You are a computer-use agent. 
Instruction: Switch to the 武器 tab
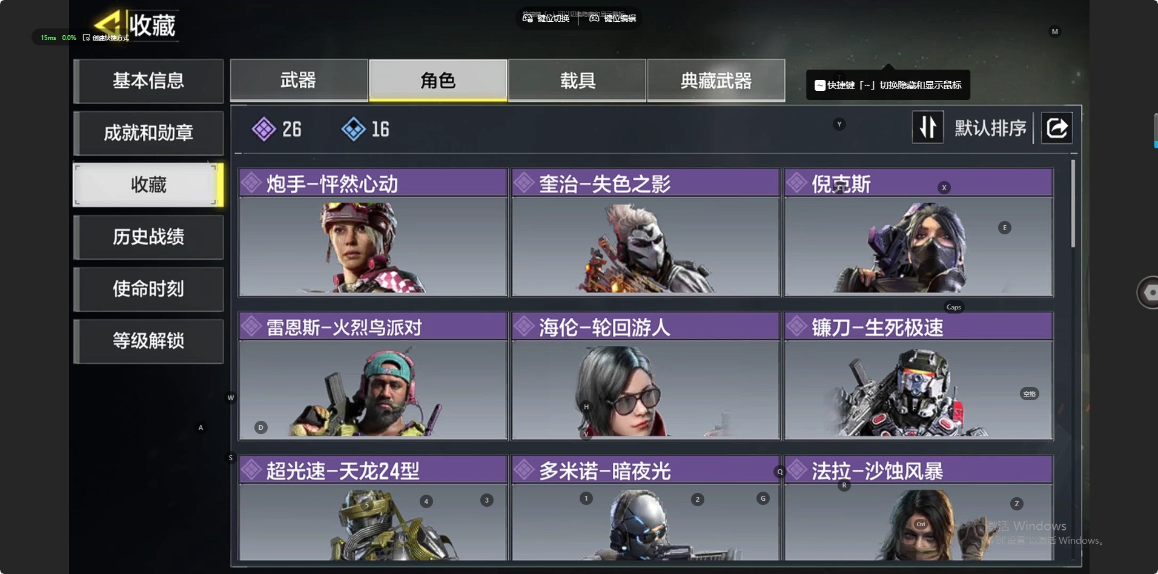[x=299, y=80]
